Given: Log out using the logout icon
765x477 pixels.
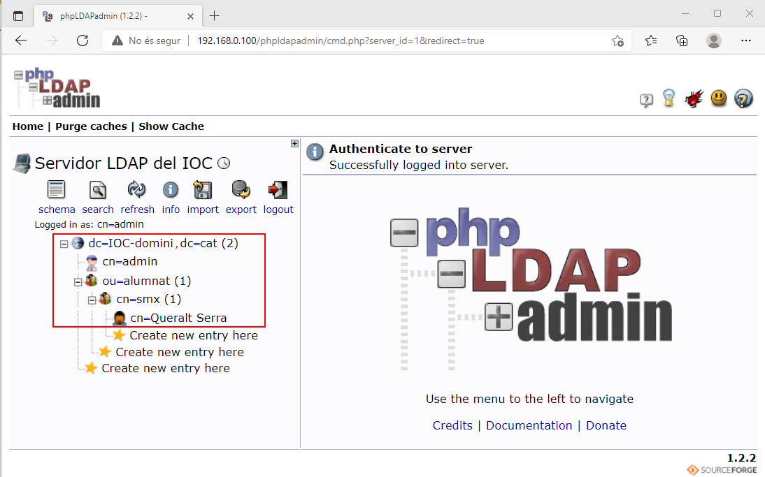Looking at the screenshot, I should tap(278, 190).
